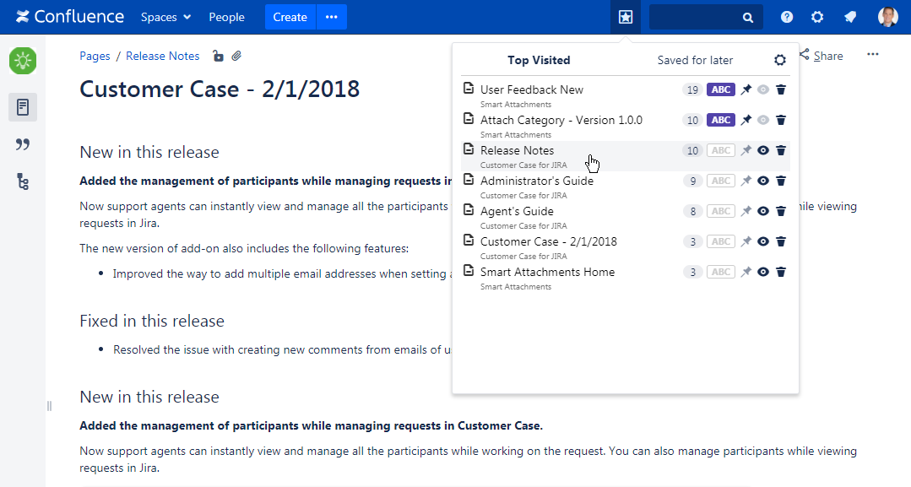Click the help question mark icon
Viewport: 911px width, 487px height.
click(x=787, y=17)
